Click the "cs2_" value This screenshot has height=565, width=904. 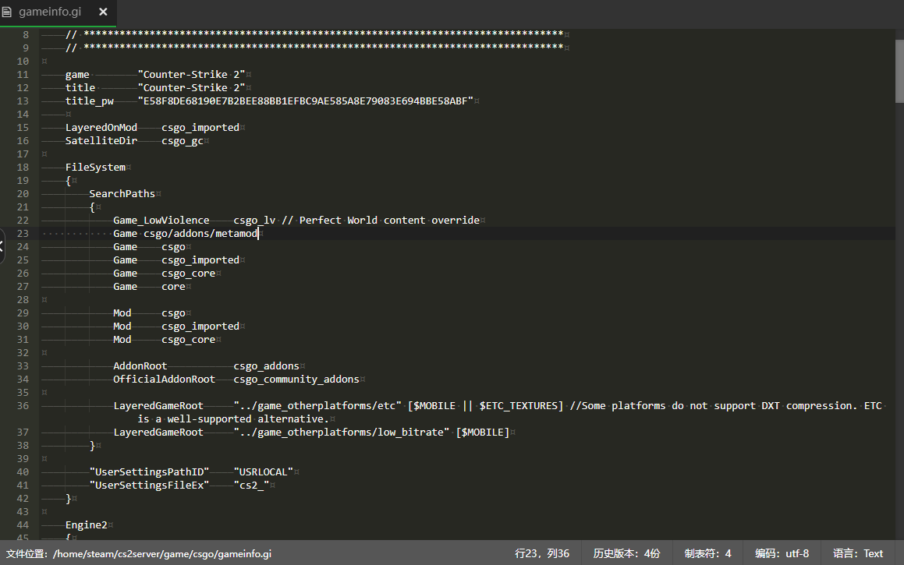pos(251,485)
